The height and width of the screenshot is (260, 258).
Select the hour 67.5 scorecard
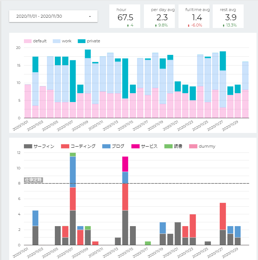(x=125, y=16)
